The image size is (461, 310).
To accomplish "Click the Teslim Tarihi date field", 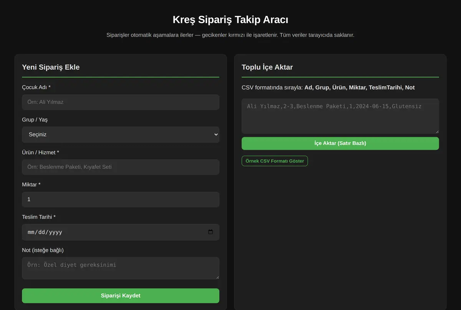I will click(x=121, y=232).
